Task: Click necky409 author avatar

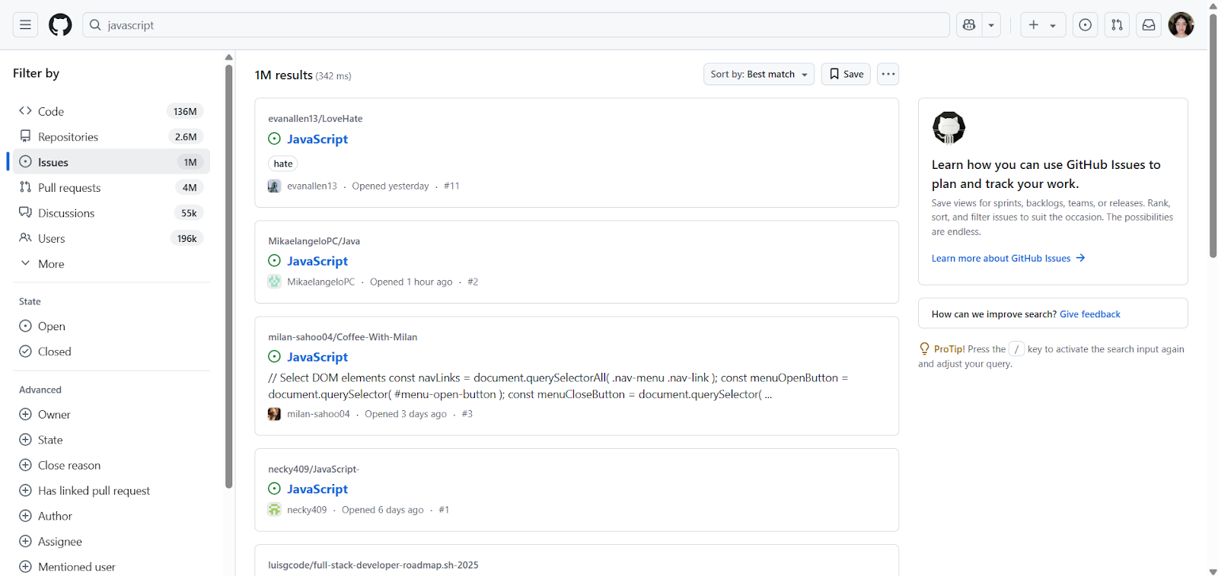Action: tap(274, 510)
